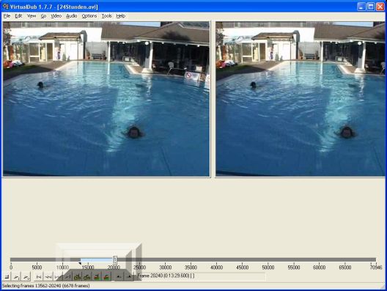Open the File menu
The image size is (387, 291).
pyautogui.click(x=7, y=16)
